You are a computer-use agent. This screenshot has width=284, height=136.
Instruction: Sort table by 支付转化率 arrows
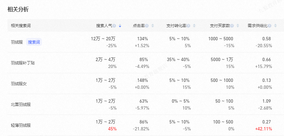194,26
